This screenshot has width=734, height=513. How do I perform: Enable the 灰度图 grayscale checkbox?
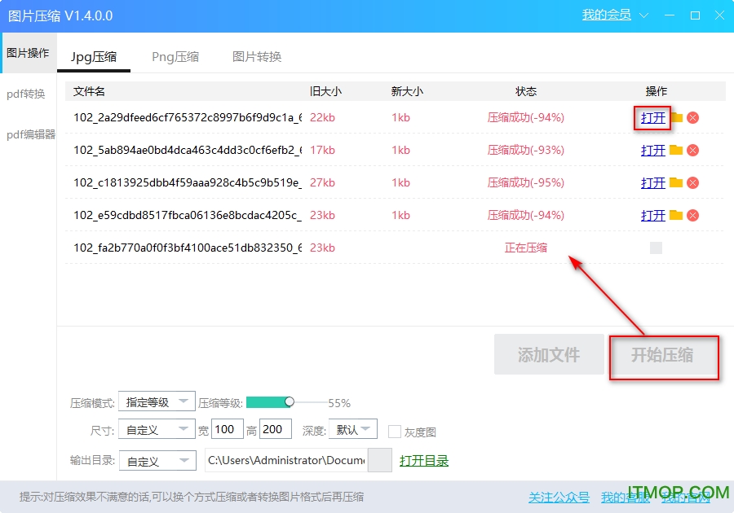click(395, 432)
